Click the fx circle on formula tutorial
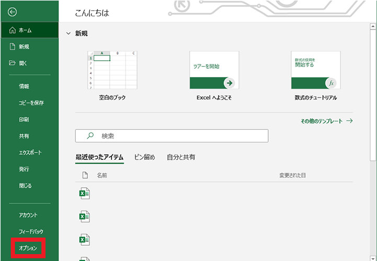The height and width of the screenshot is (261, 377). 331,83
